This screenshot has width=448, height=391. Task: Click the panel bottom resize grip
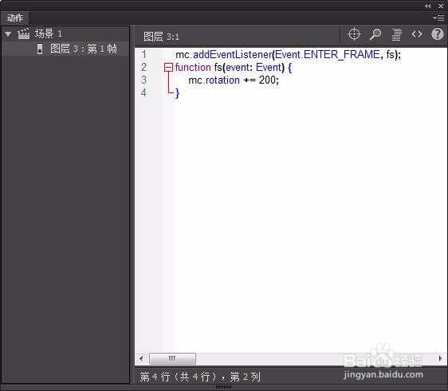[223, 387]
